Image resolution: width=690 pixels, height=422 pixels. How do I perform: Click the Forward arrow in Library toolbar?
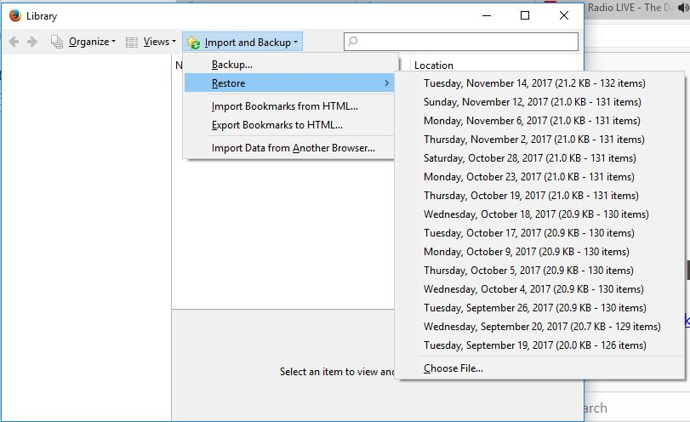32,42
